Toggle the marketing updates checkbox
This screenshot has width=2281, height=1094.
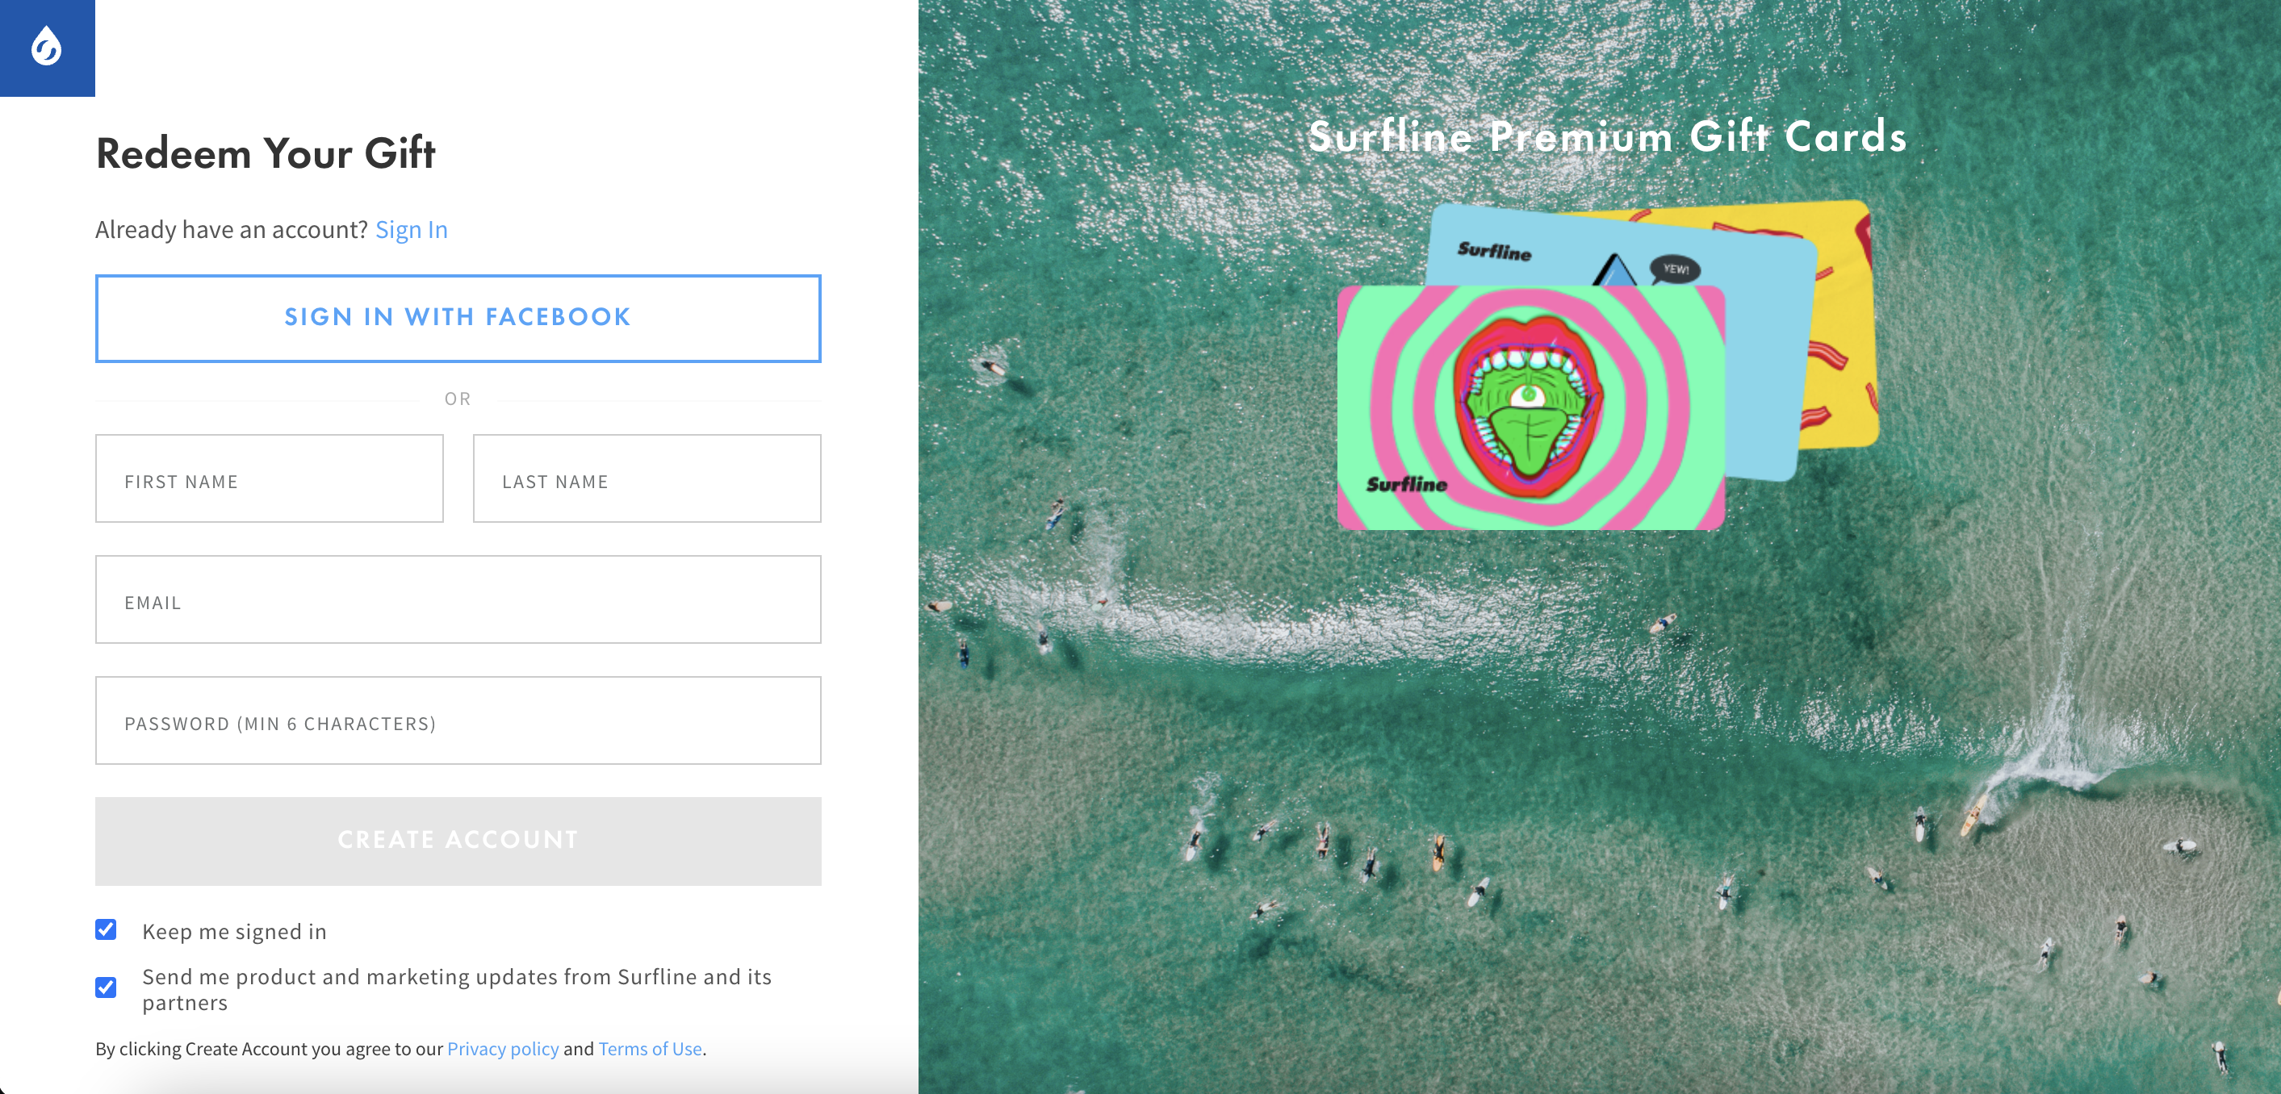pos(106,987)
